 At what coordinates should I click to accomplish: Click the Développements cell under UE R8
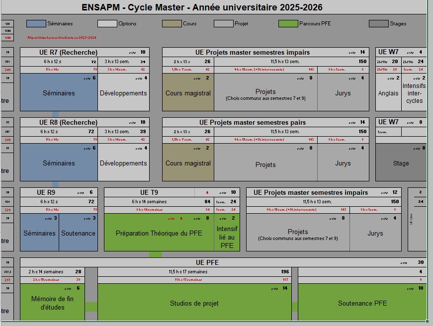click(123, 163)
